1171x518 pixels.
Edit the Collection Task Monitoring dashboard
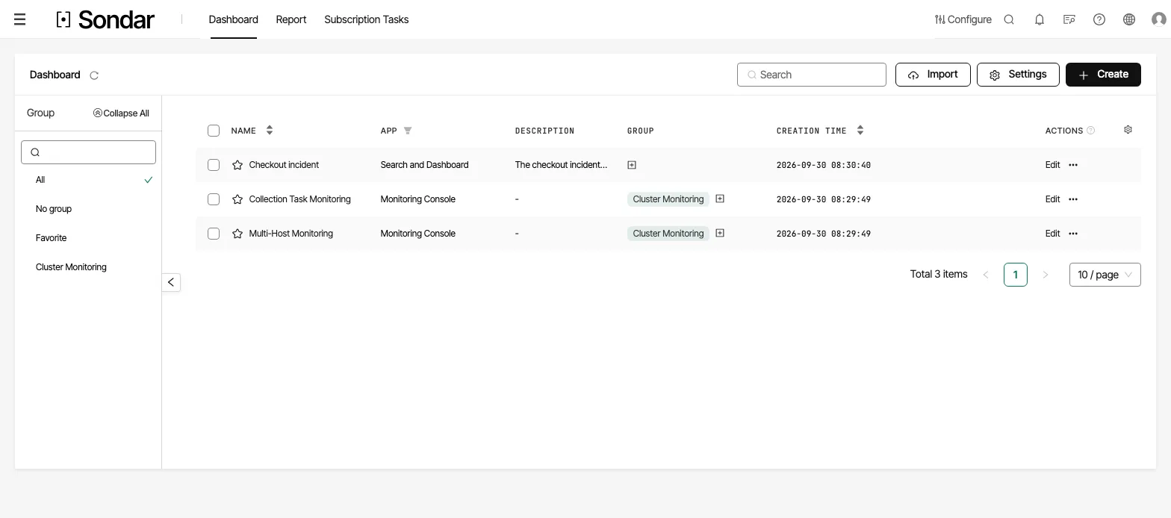(x=1052, y=199)
